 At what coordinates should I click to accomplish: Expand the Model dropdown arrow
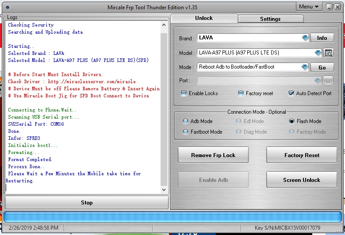318,53
